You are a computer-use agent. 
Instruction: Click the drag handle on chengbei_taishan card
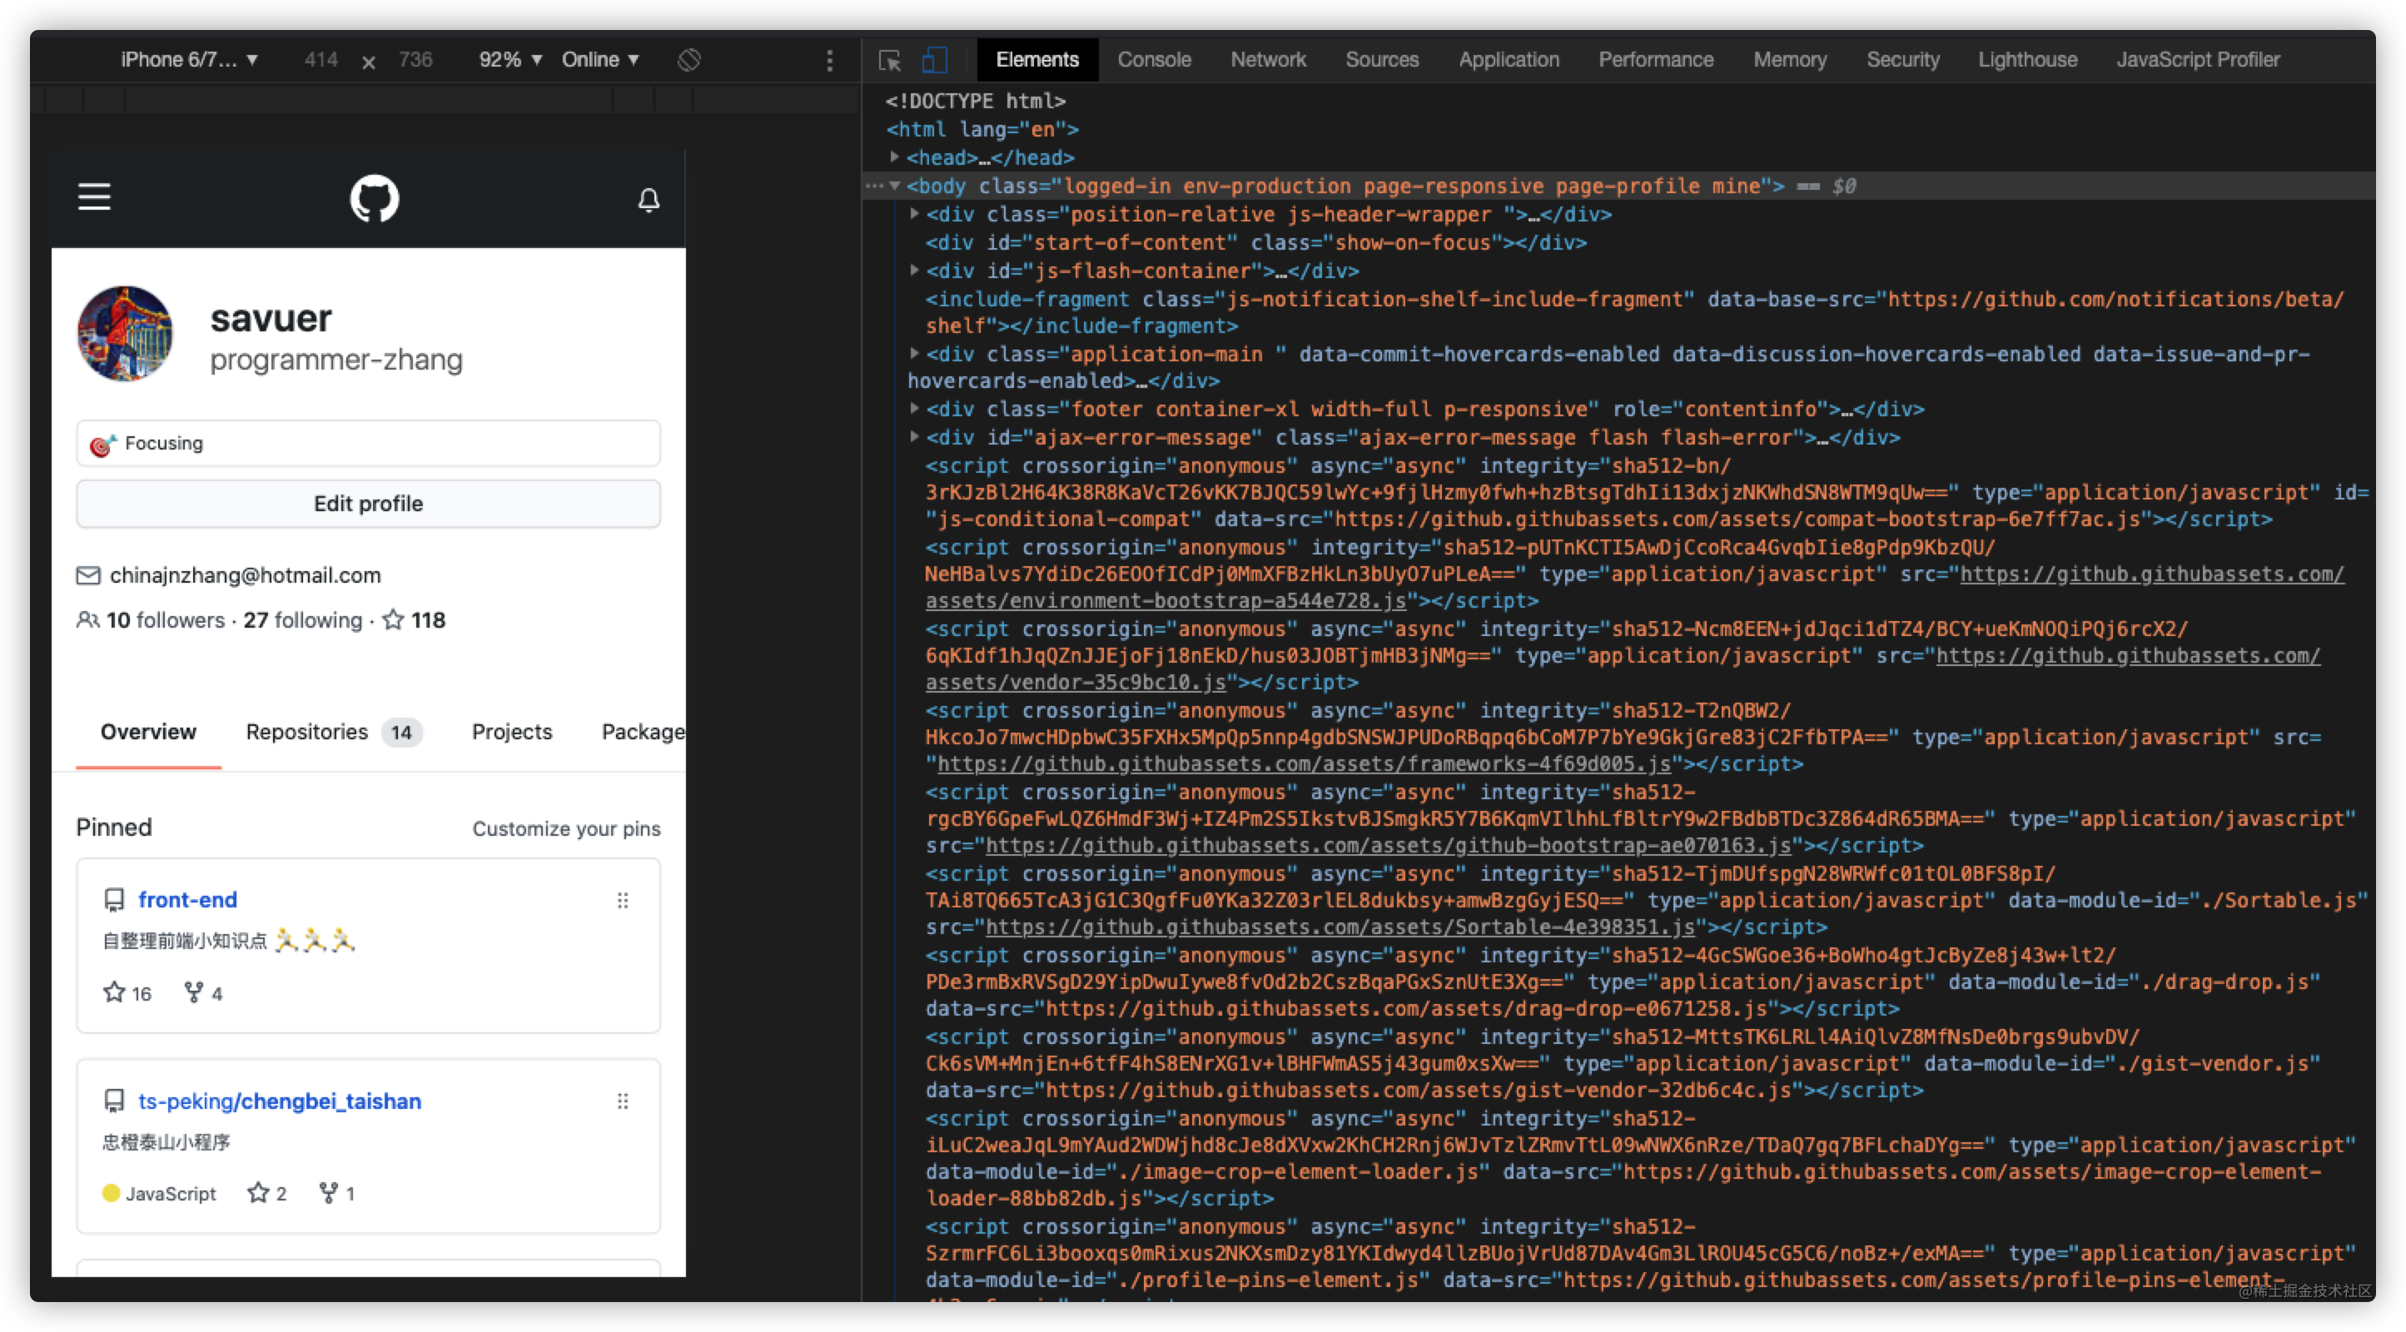click(622, 1101)
